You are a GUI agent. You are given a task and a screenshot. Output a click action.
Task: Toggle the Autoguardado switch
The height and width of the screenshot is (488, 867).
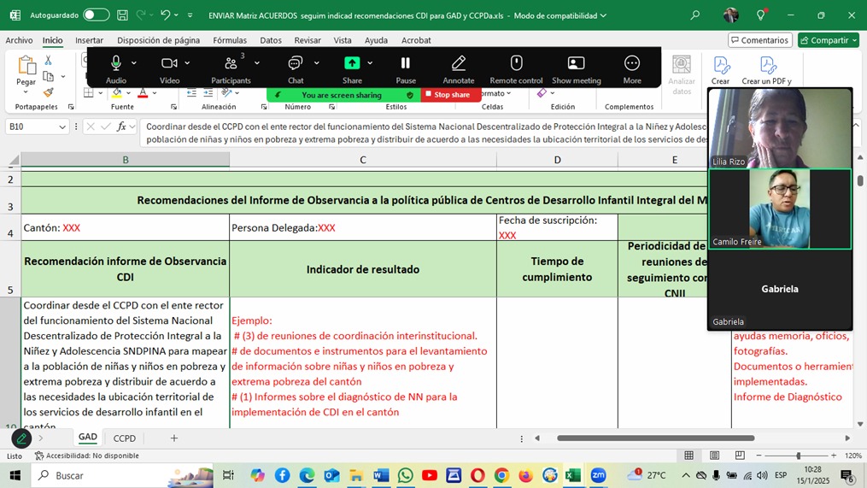pyautogui.click(x=97, y=15)
